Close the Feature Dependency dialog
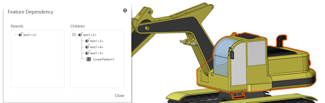Image resolution: width=325 pixels, height=103 pixels. pos(119,96)
